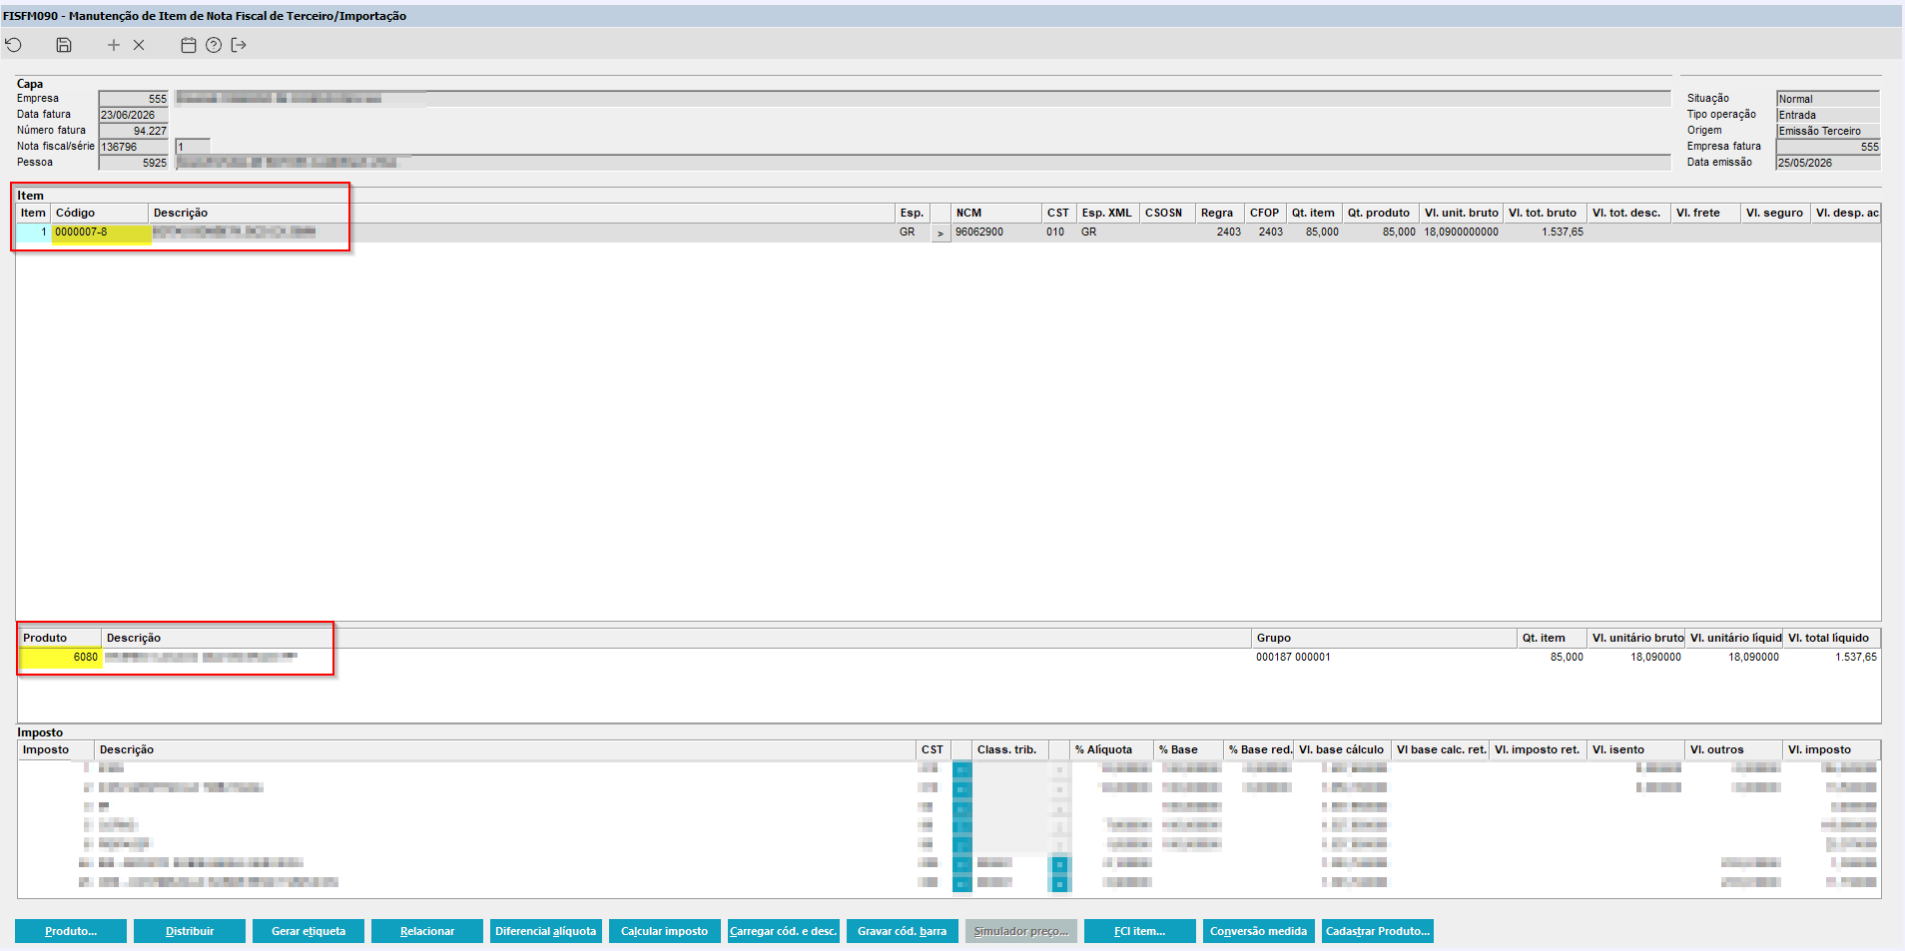Click the Tipo operação field Entrada
1905x951 pixels.
(x=1828, y=115)
